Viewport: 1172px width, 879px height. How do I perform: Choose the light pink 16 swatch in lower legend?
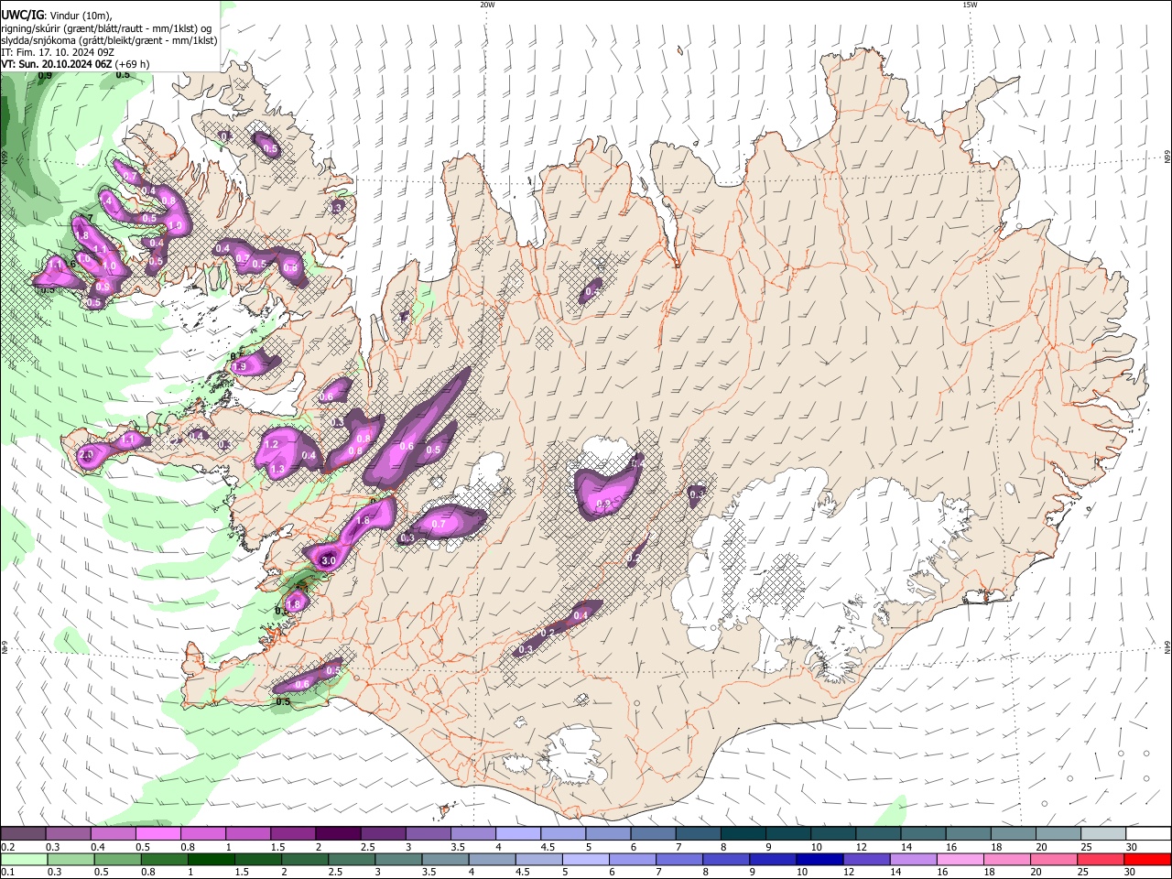pyautogui.click(x=960, y=859)
